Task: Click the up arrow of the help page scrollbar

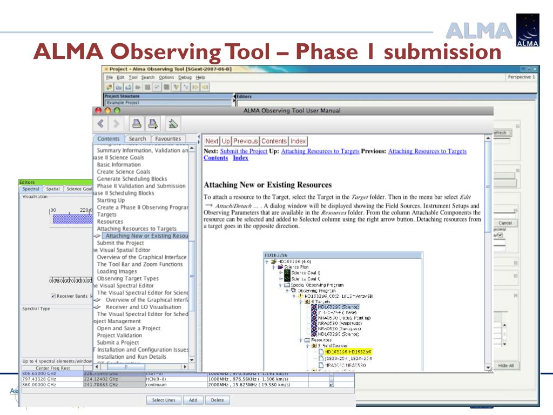Action: click(488, 138)
